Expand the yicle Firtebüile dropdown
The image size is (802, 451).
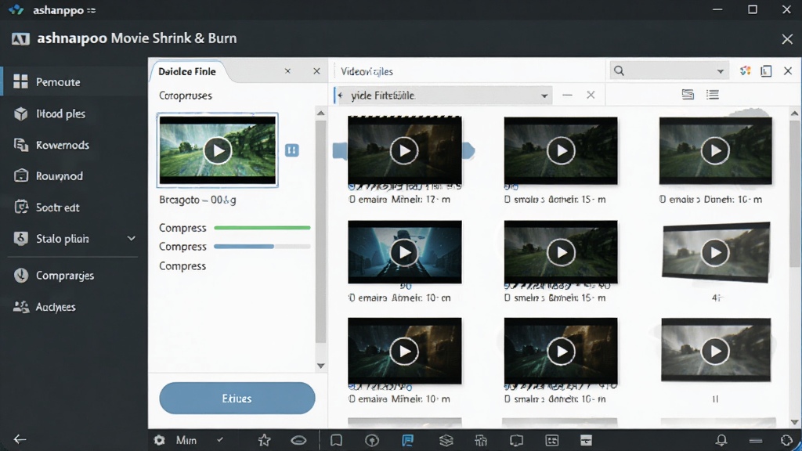pos(544,96)
